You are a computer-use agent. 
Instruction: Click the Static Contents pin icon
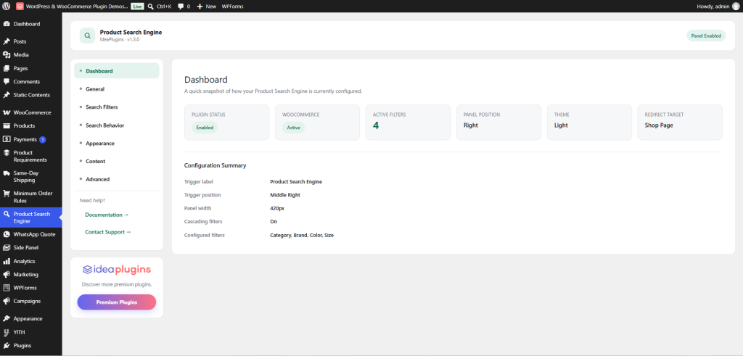pos(7,95)
